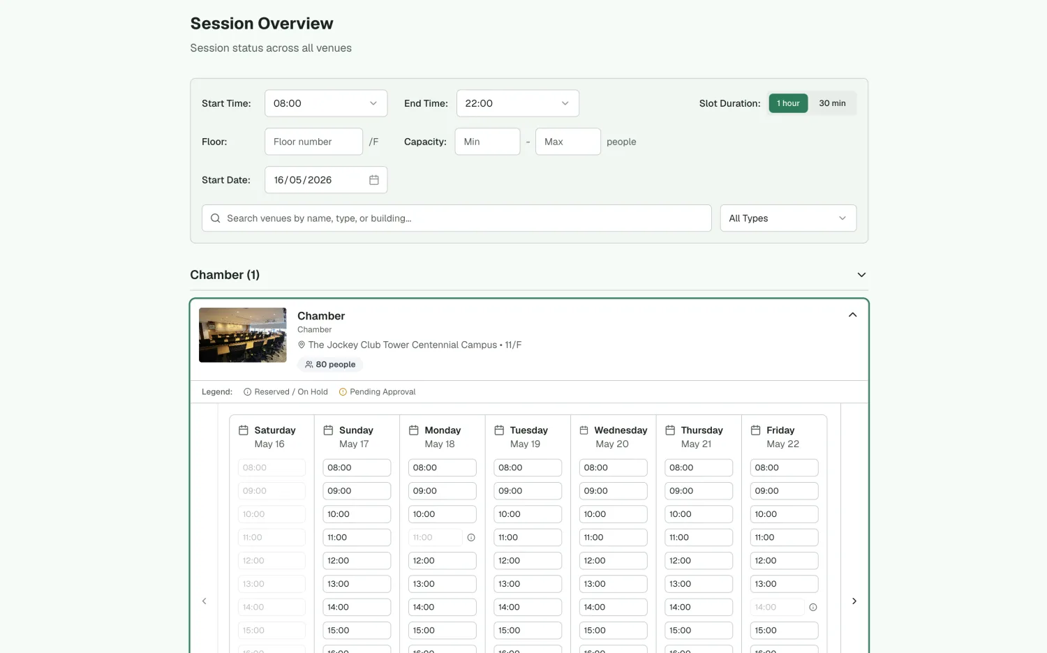Select Thursday 09:00 slot

(699, 491)
